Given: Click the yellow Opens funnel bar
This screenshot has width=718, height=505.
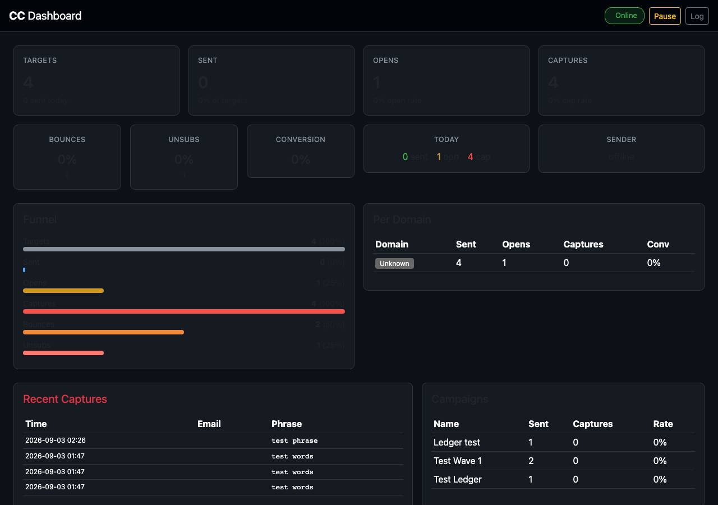Looking at the screenshot, I should click(63, 291).
